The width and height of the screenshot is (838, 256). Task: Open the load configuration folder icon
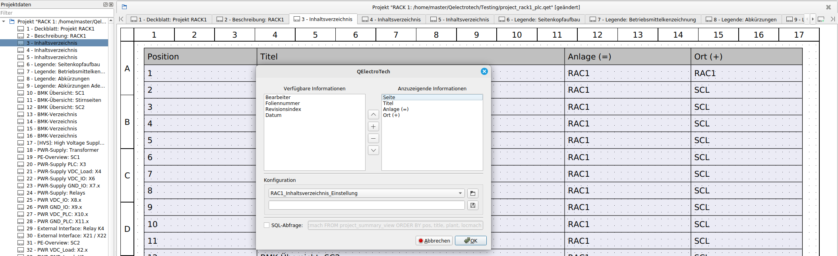(472, 193)
